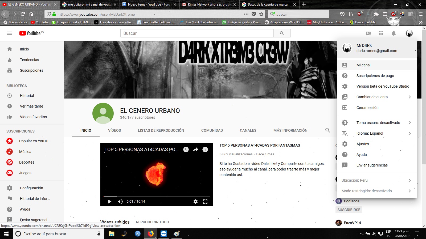Switch to the Rimas Network Gmail tab

210,5
